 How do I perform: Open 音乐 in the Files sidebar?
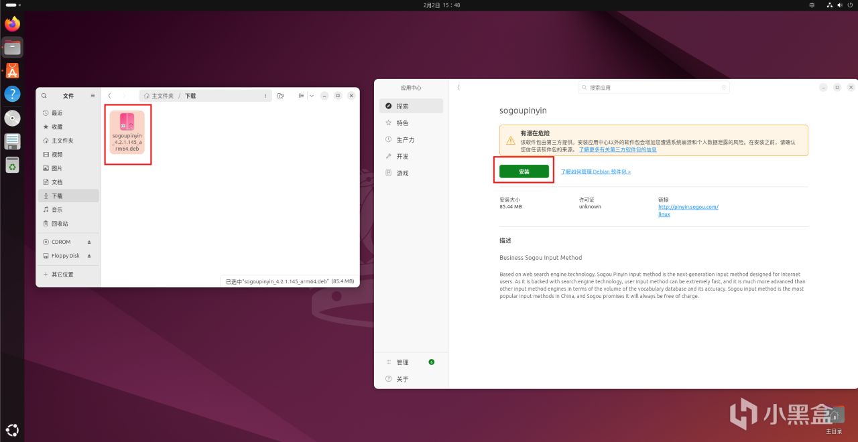click(x=68, y=210)
